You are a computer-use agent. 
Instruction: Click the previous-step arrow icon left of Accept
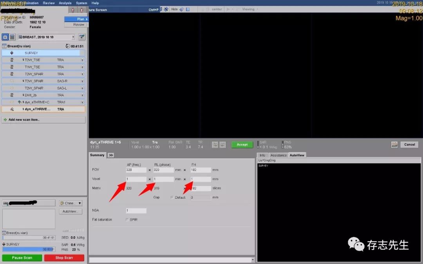point(215,145)
